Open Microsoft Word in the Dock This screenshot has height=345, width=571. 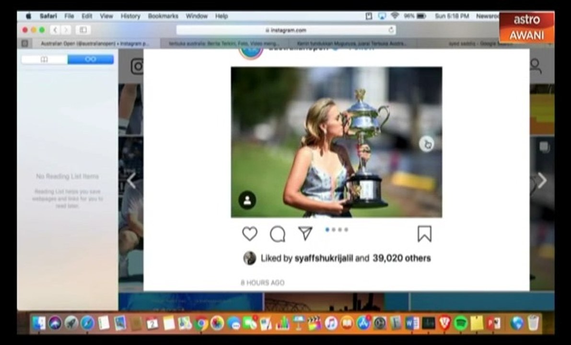pyautogui.click(x=412, y=323)
